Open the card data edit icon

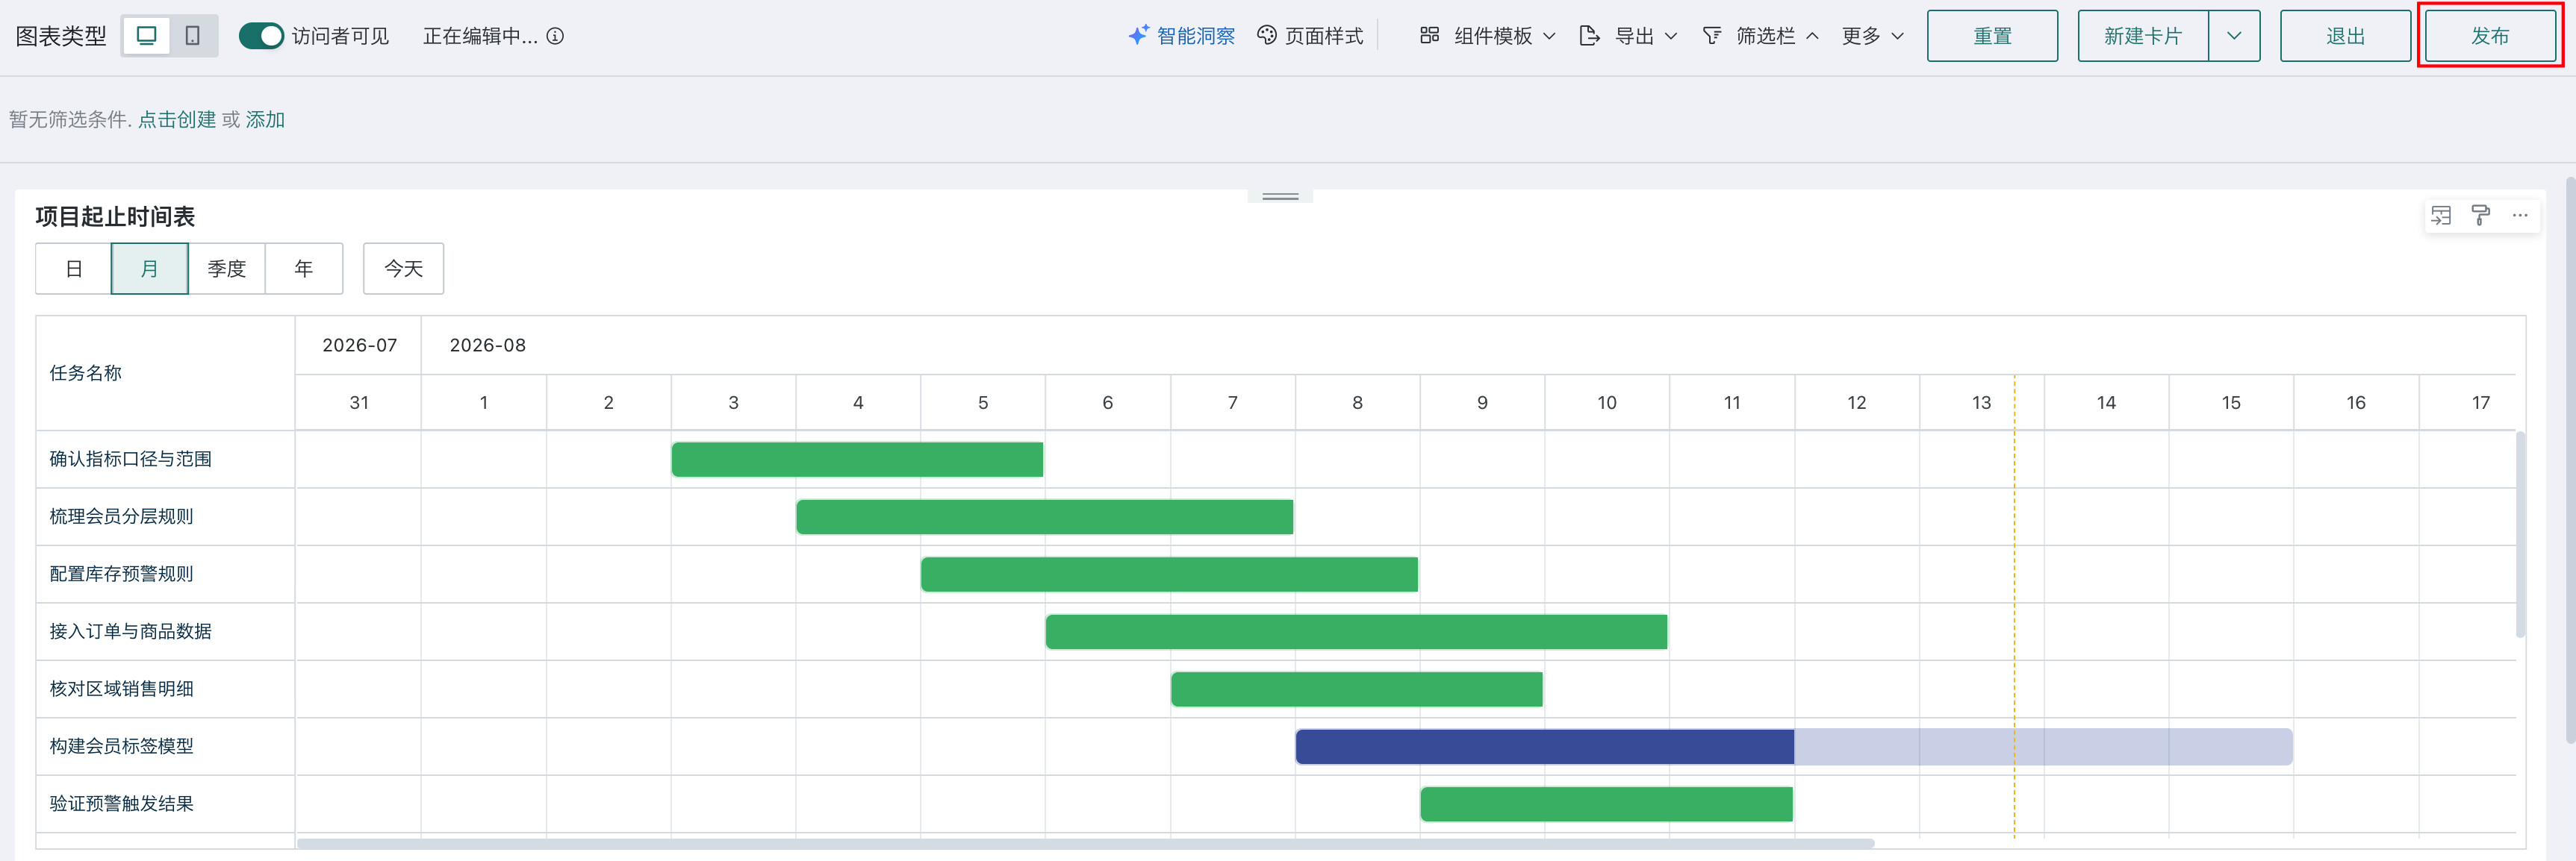pos(2441,216)
